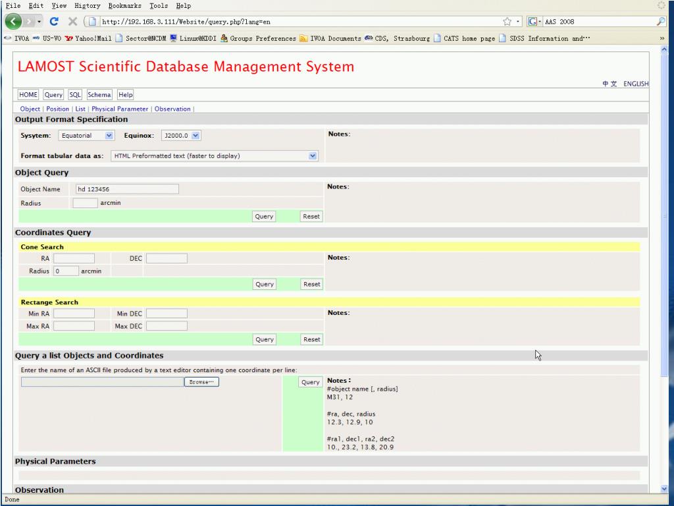Click the Min RA input field
Screen dimensions: 674x506
pyautogui.click(x=74, y=313)
